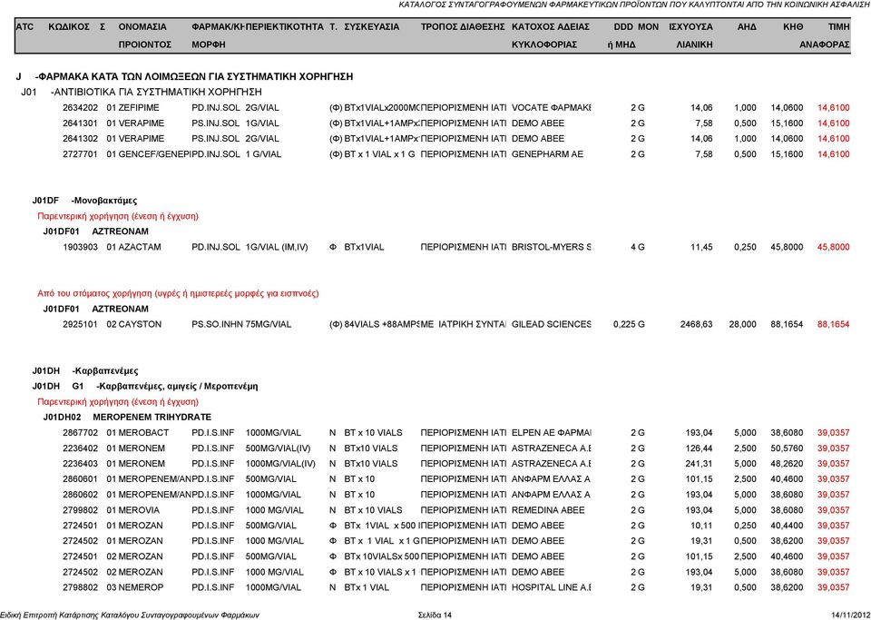Select the CAYSTON product name
This screenshot has width=871, height=620.
140,324
